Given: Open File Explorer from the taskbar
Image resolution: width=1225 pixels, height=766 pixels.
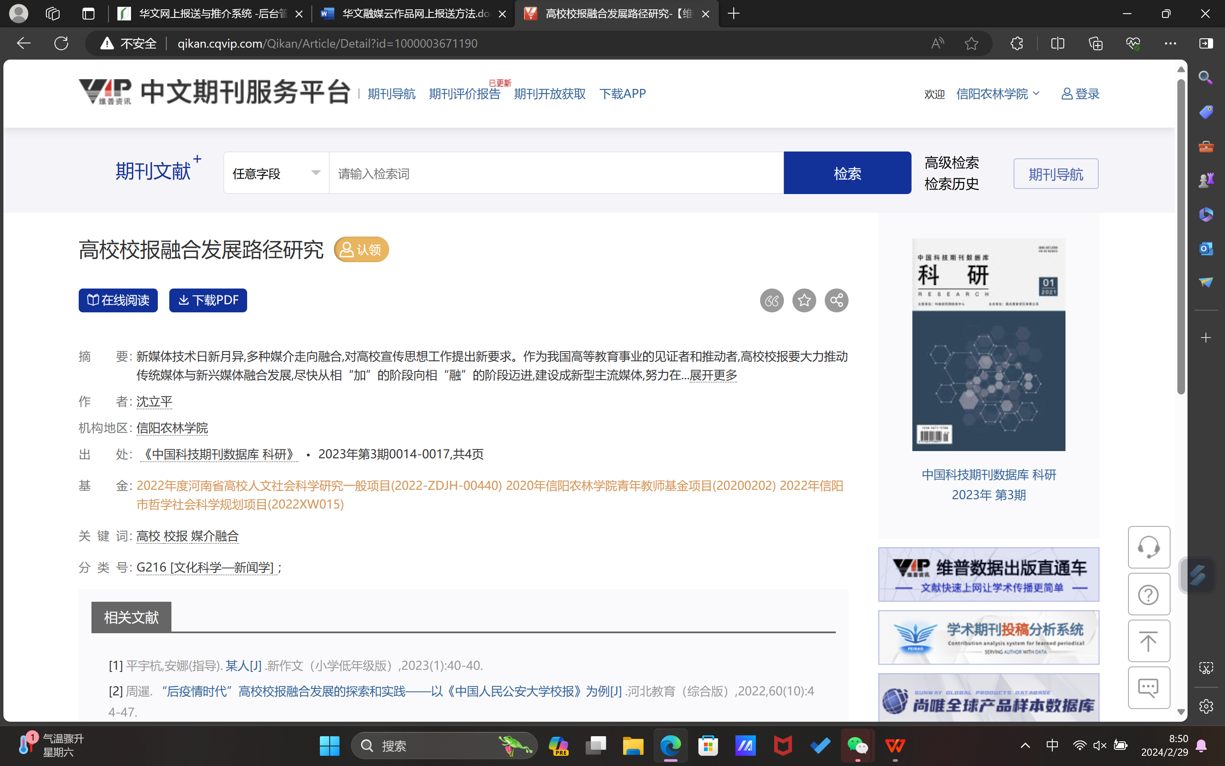Looking at the screenshot, I should [x=633, y=746].
